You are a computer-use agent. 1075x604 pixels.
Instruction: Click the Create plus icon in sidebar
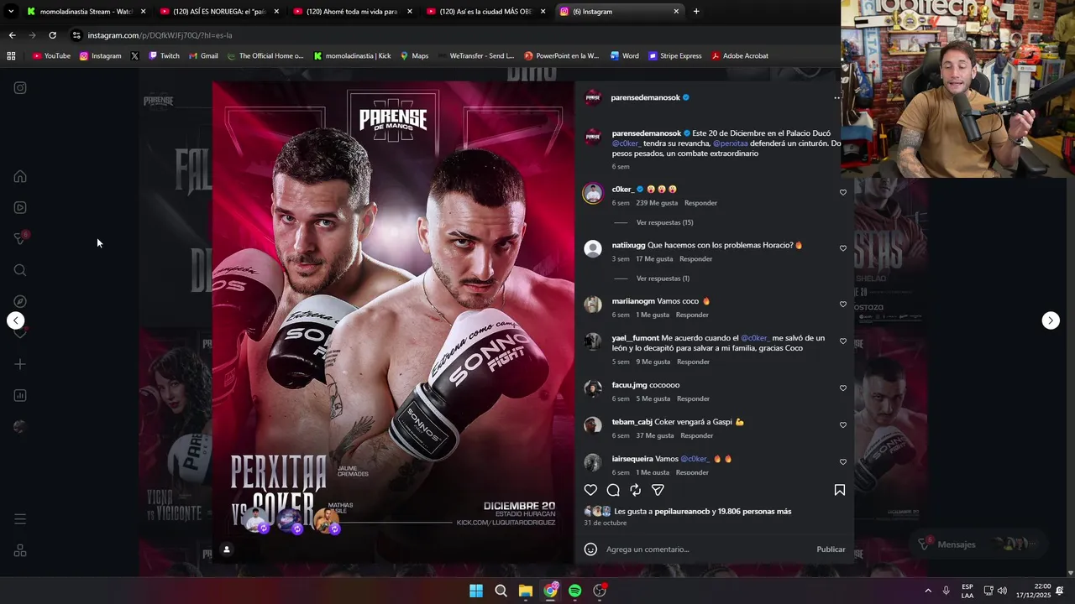click(20, 364)
